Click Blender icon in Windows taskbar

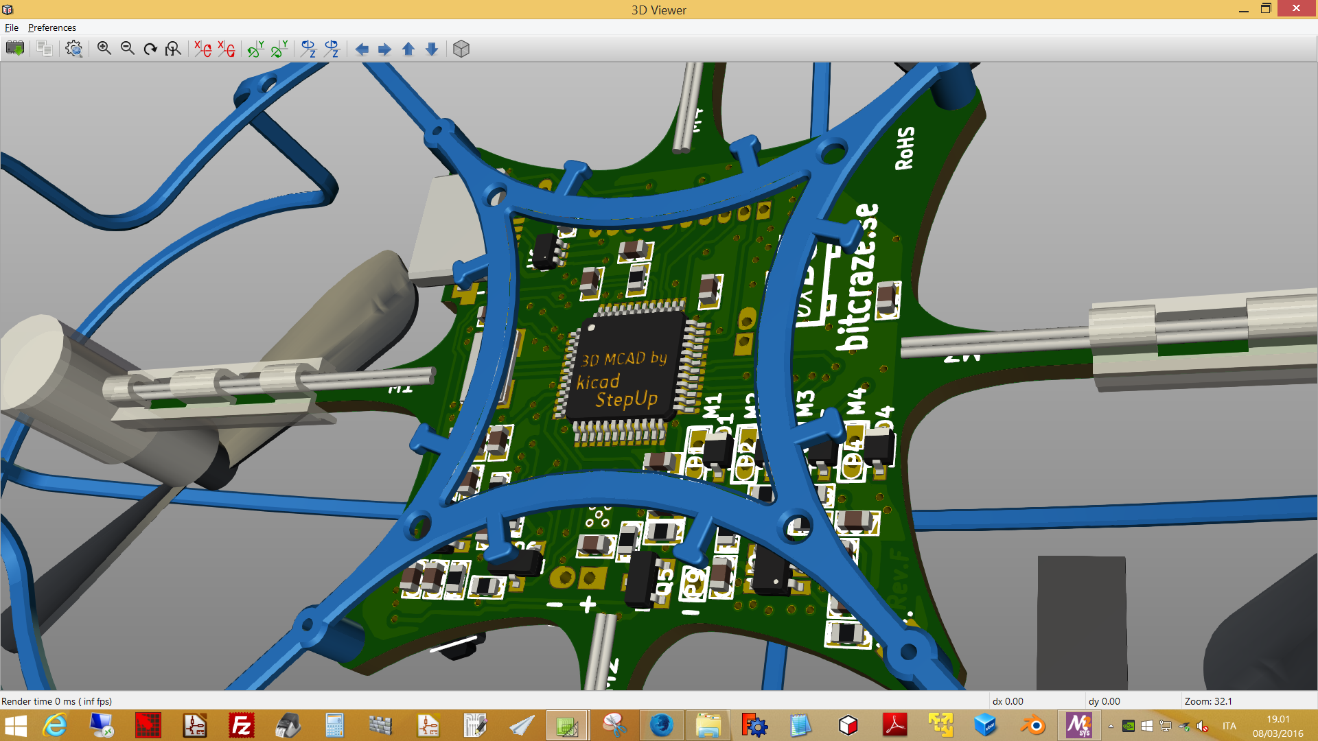pos(1032,725)
